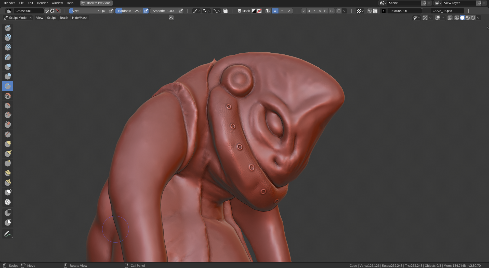The image size is (489, 268).
Task: Enable Y axis symmetry
Action: 282,11
